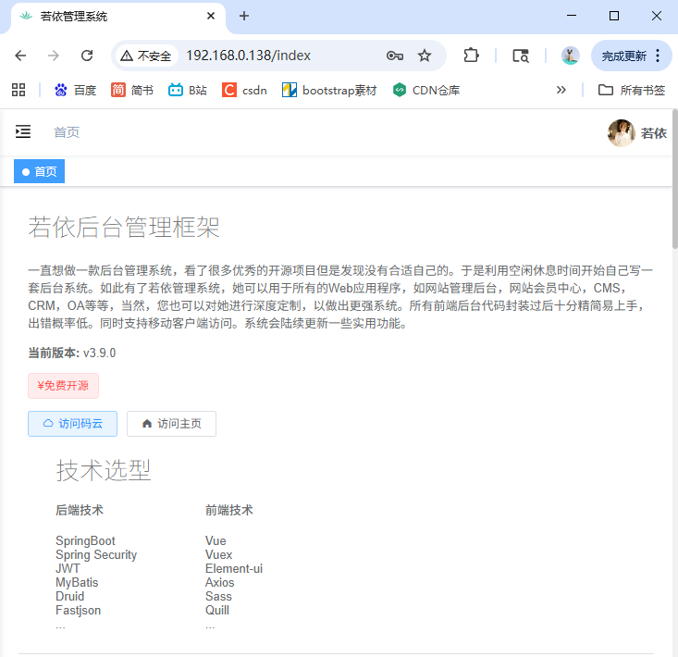Click the JWT list item
The image size is (678, 657).
pos(68,568)
